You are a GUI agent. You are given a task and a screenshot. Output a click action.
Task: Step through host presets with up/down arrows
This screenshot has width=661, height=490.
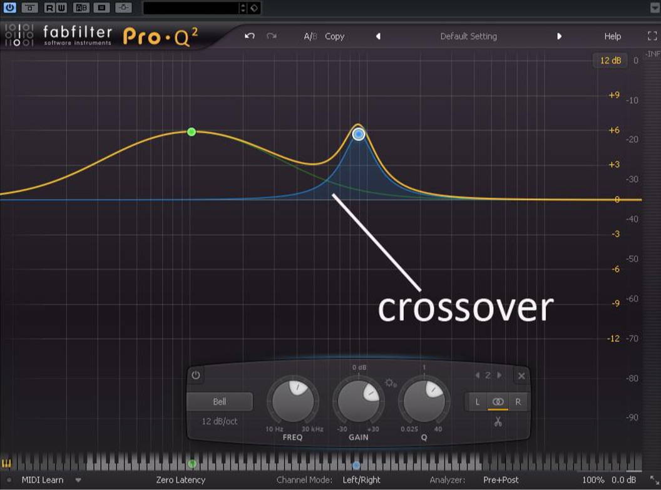click(x=243, y=8)
